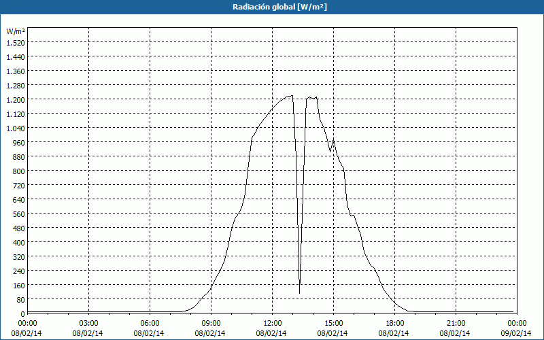Viewport: 544px width, 340px height.
Task: Select the 480 y-axis tick label
Action: coord(20,228)
